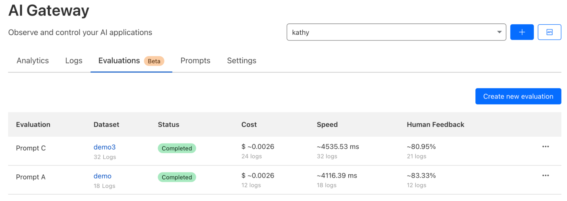Select the Evaluations tab
Screen dimensions: 567x201
click(119, 61)
